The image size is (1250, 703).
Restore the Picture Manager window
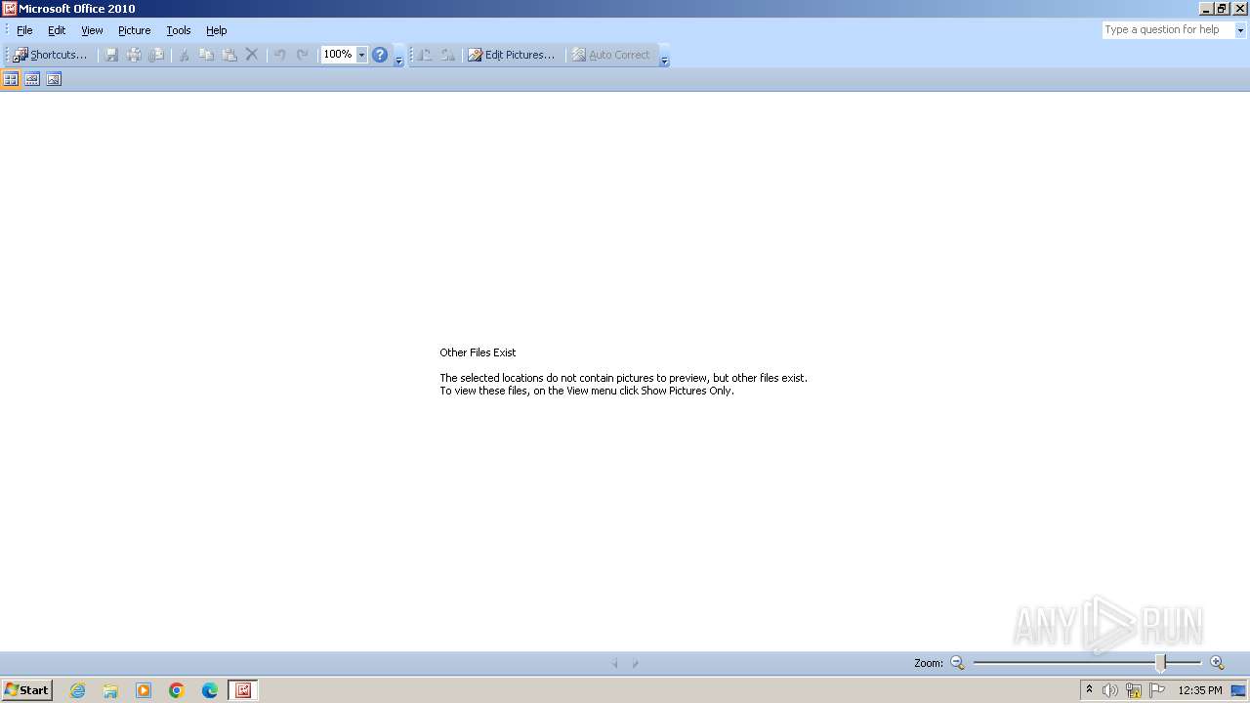point(1222,9)
